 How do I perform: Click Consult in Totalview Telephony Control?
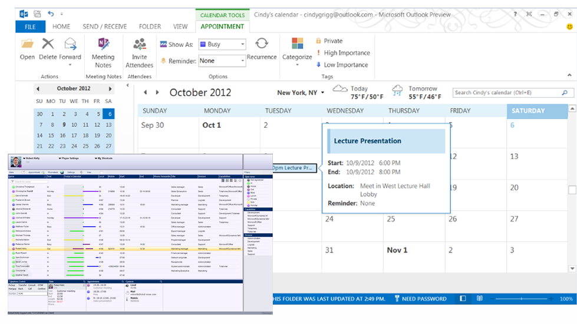pyautogui.click(x=32, y=285)
